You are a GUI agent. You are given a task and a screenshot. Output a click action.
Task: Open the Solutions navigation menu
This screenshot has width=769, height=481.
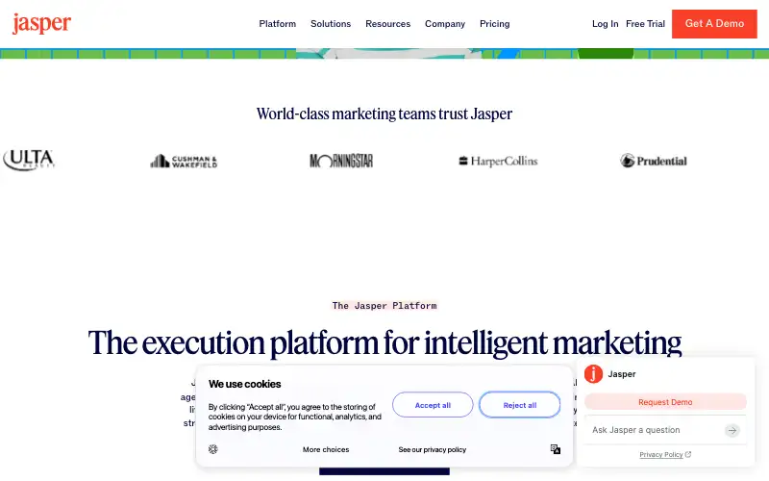click(331, 23)
